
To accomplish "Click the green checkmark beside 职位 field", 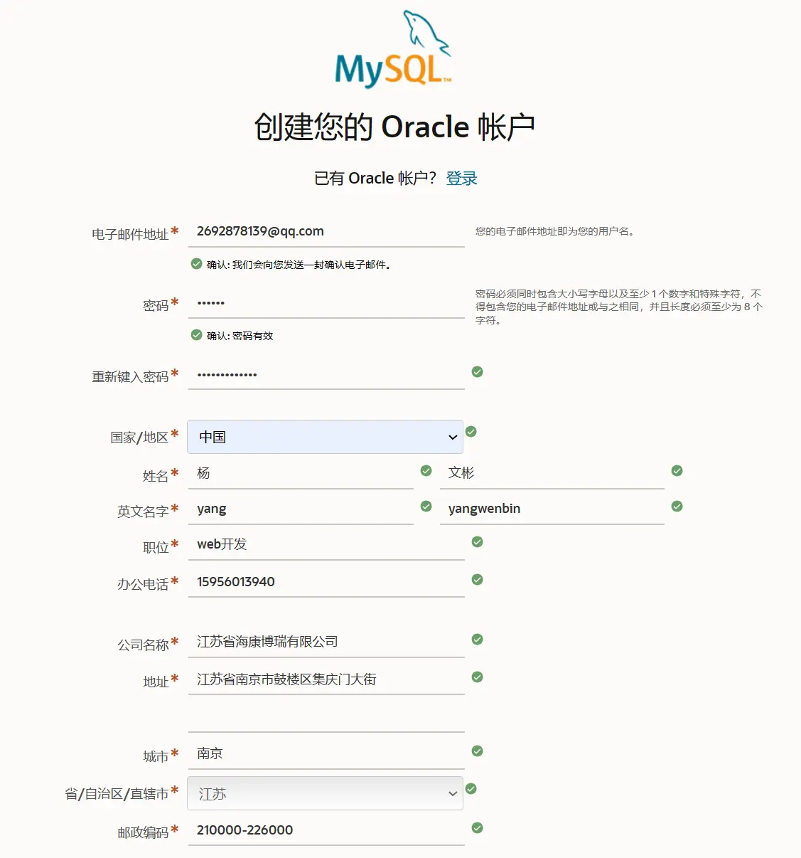I will click(x=478, y=542).
